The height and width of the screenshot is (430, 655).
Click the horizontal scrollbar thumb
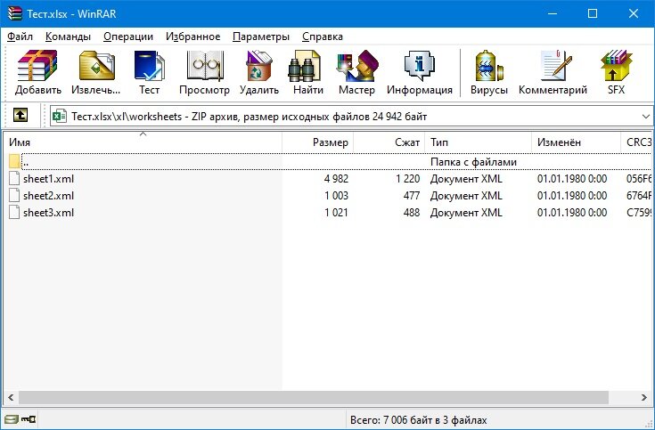tap(314, 397)
